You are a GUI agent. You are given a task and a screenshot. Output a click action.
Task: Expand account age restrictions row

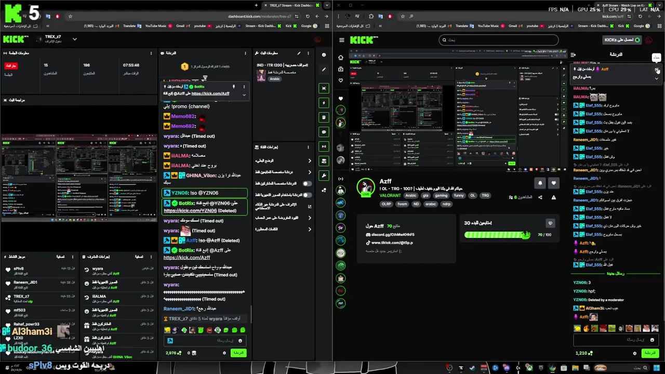point(284,218)
